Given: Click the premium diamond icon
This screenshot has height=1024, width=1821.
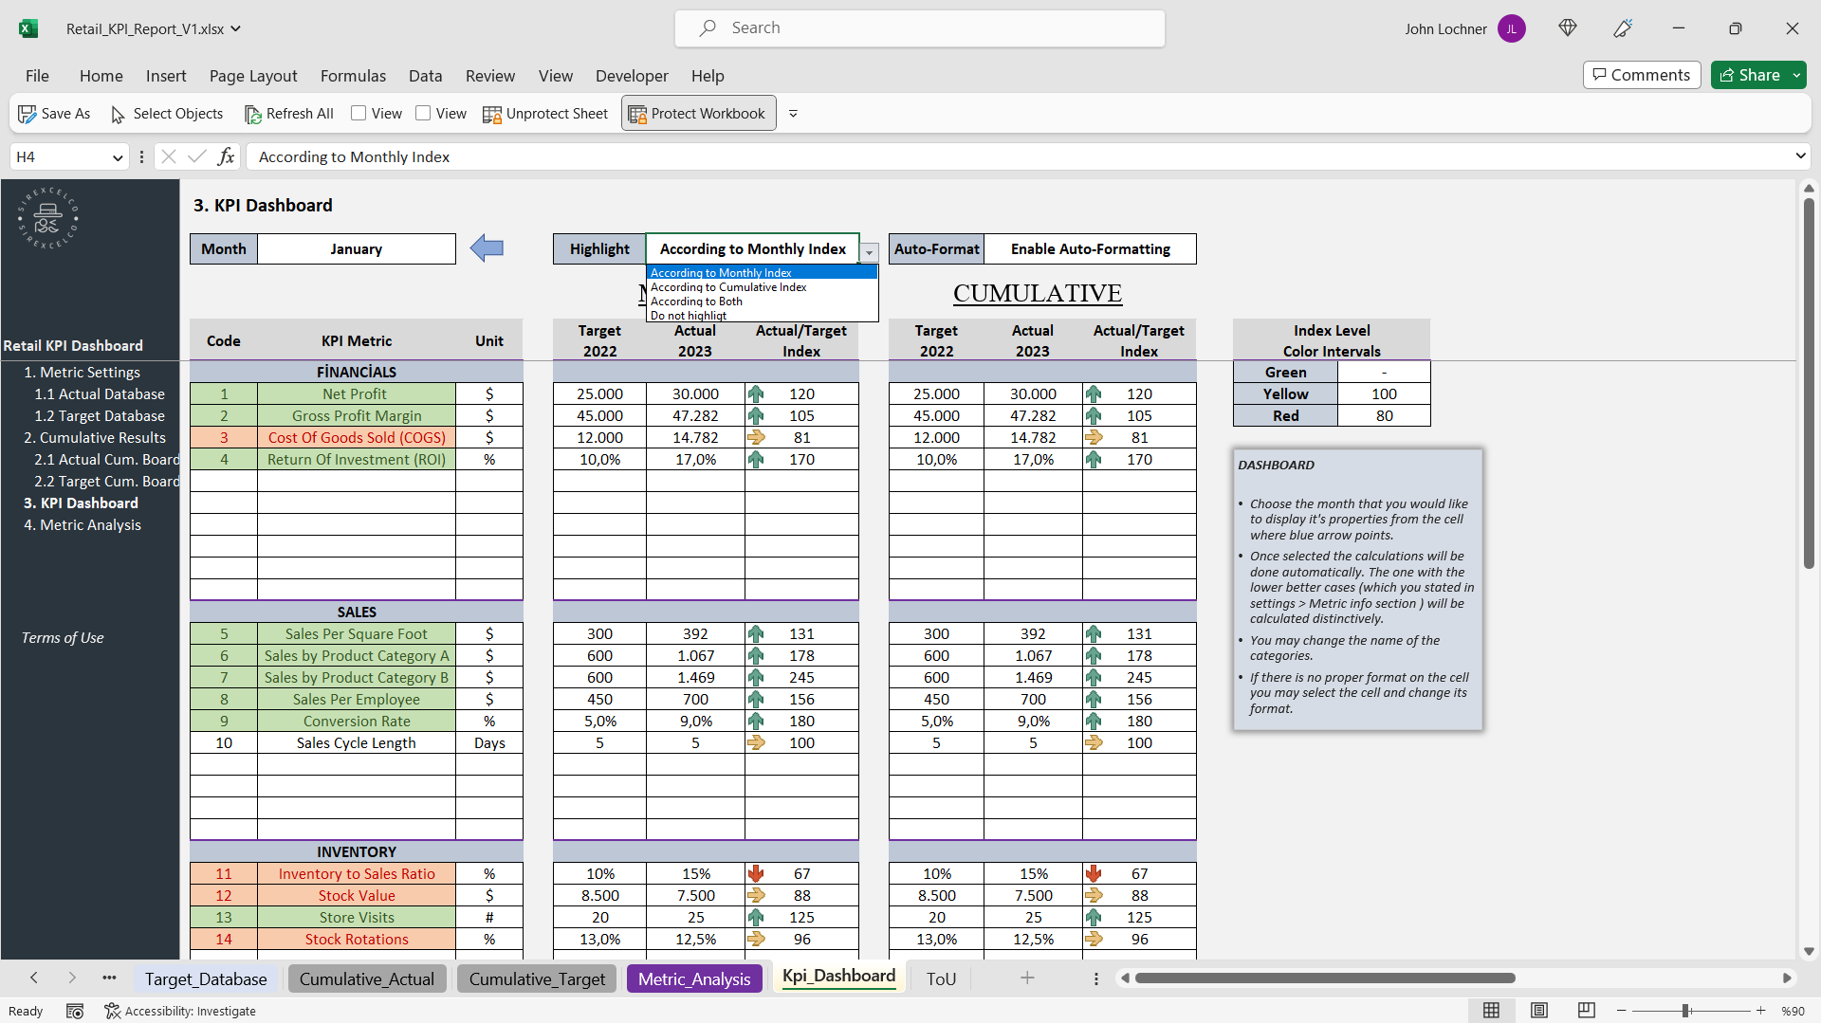Looking at the screenshot, I should [x=1568, y=28].
